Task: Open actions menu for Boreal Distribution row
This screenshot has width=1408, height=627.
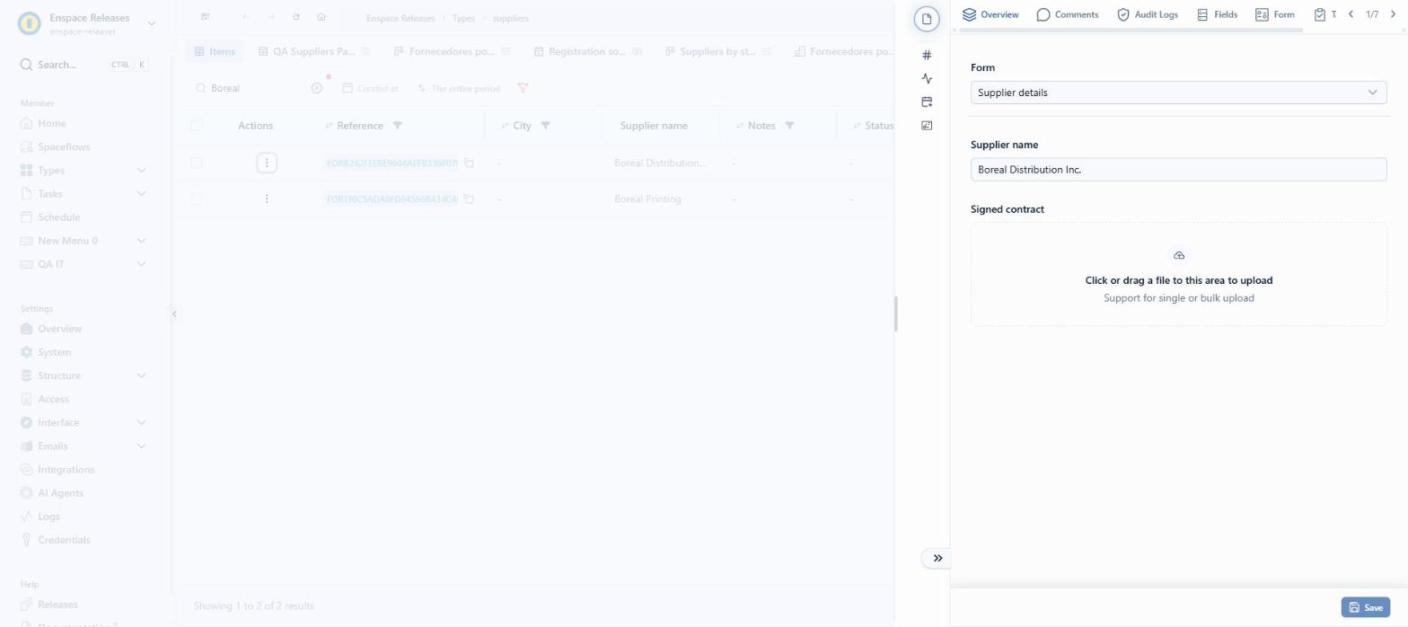Action: coord(267,163)
